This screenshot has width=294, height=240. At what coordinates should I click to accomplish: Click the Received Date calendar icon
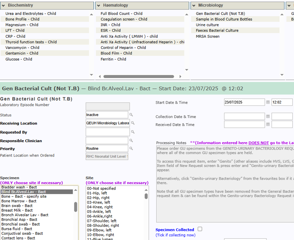pos(268,125)
